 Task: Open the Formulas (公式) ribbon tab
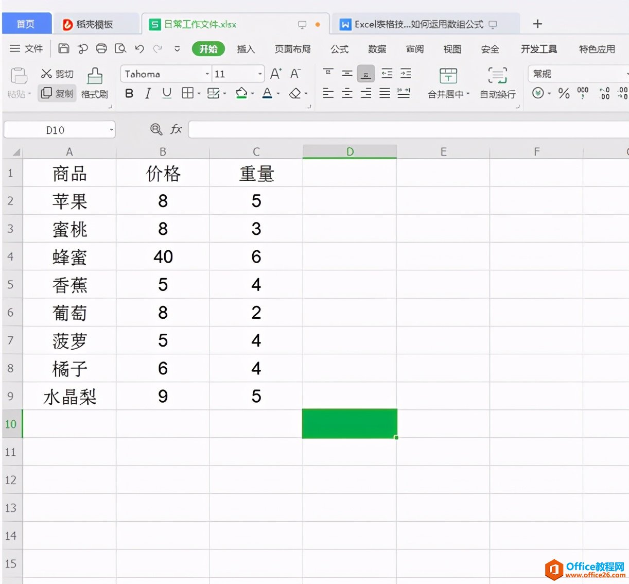pos(340,49)
